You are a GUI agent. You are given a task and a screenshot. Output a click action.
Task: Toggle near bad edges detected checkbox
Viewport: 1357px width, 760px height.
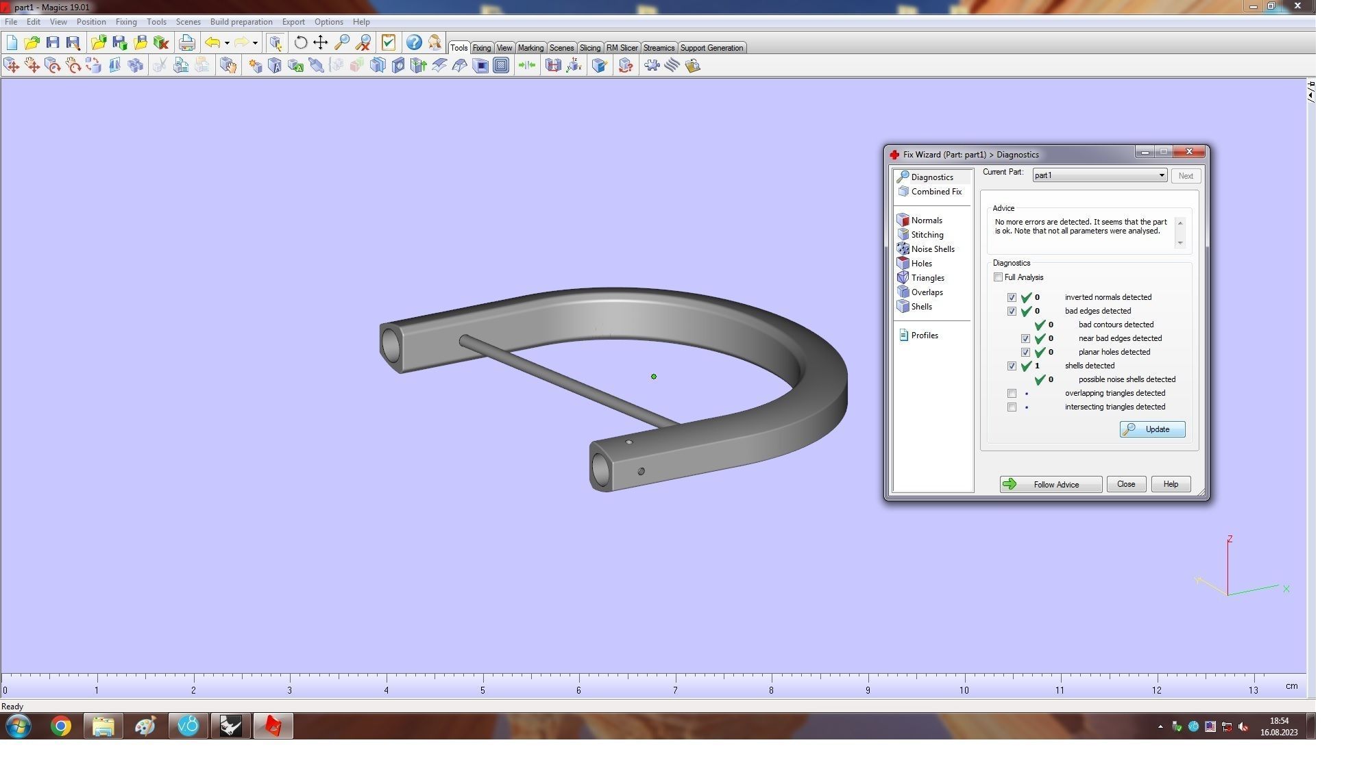(x=1025, y=339)
